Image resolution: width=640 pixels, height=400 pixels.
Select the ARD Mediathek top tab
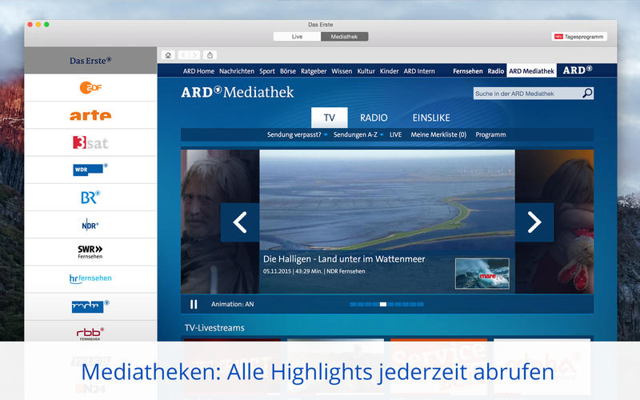click(x=531, y=70)
